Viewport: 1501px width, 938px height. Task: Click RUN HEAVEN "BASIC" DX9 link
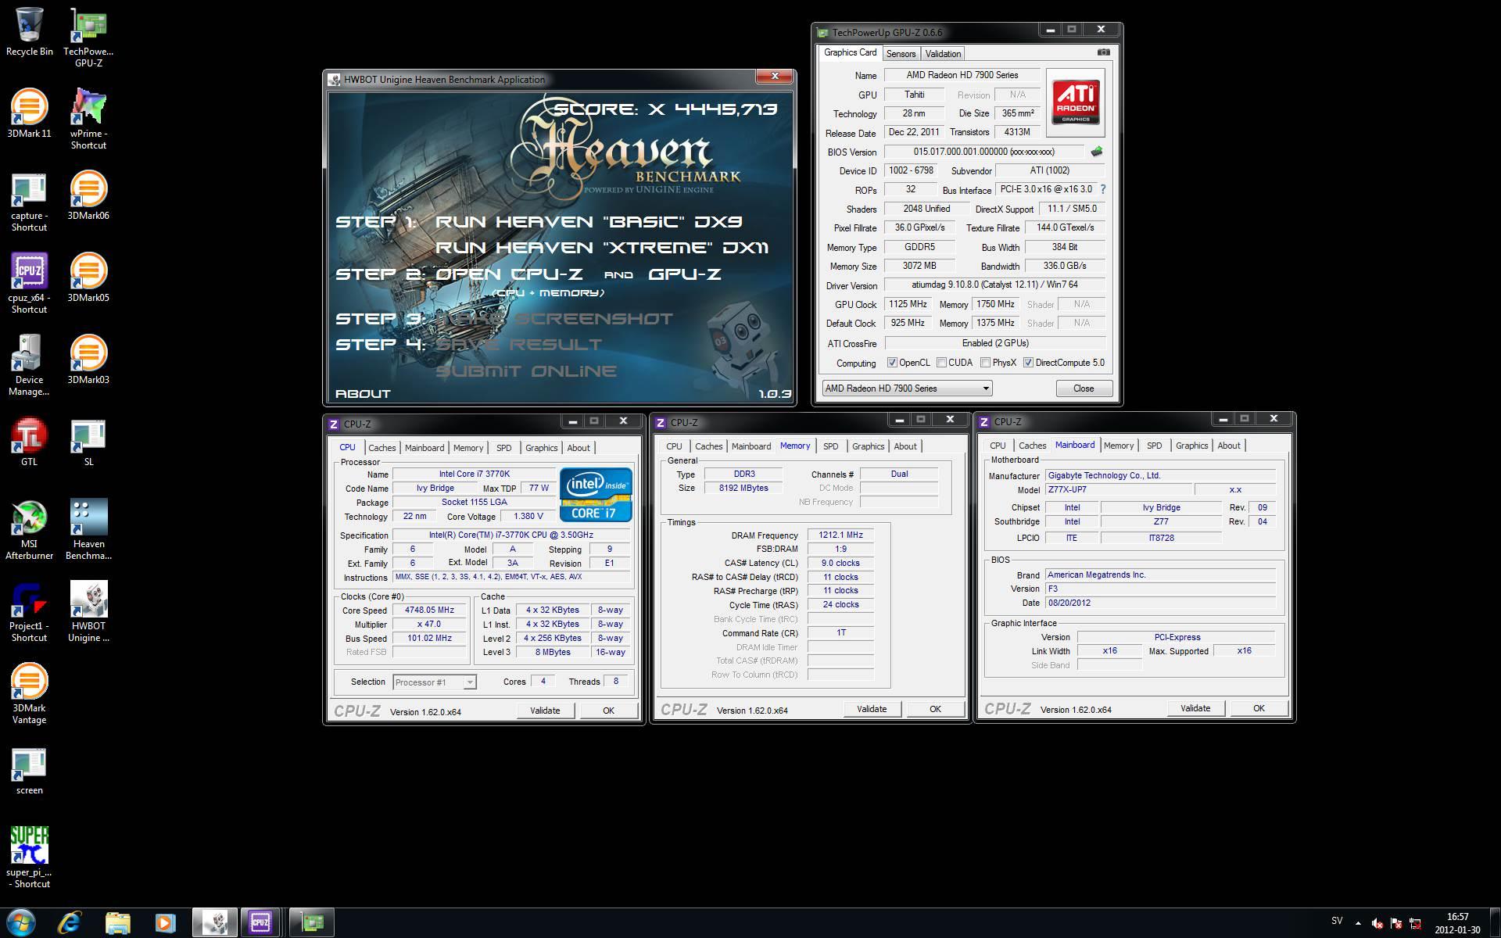(589, 222)
